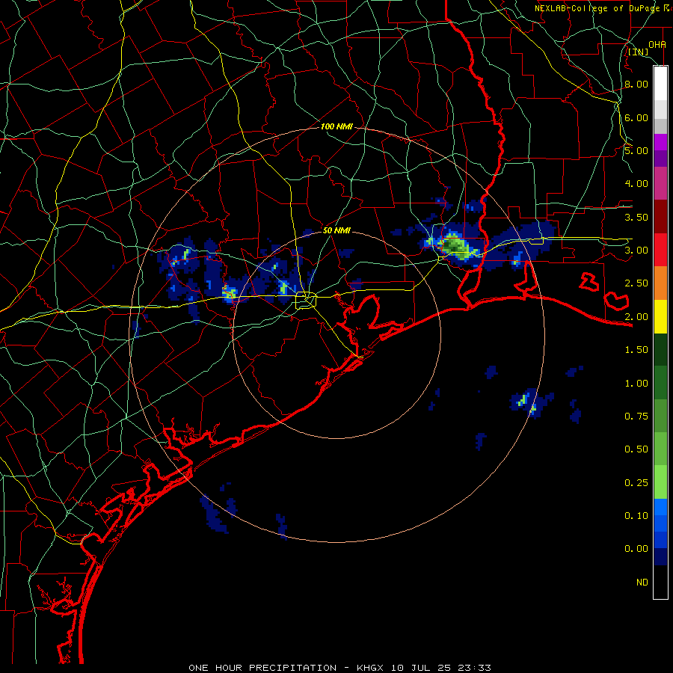Click the 0.50 legend value
The height and width of the screenshot is (673, 673).
pos(636,449)
